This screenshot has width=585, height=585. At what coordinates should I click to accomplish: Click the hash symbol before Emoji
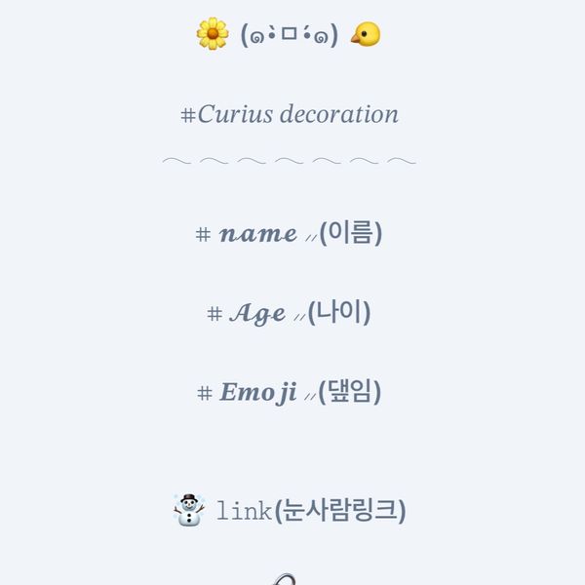click(x=205, y=393)
